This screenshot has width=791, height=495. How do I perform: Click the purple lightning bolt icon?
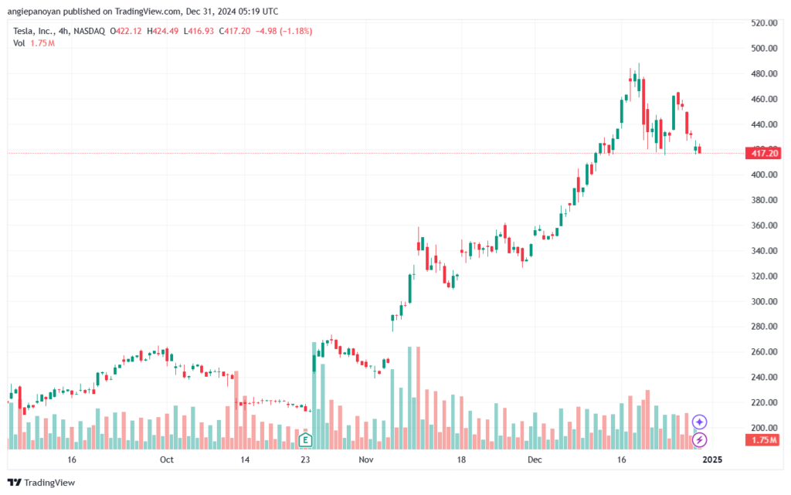[699, 439]
